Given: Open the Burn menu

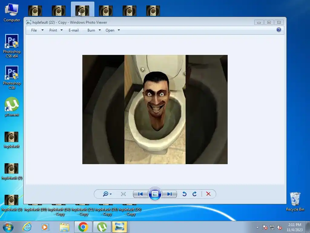Looking at the screenshot, I should [91, 30].
